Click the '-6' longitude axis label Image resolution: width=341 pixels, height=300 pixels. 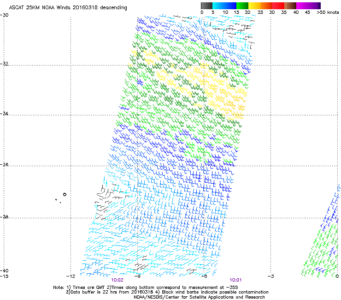click(x=204, y=276)
